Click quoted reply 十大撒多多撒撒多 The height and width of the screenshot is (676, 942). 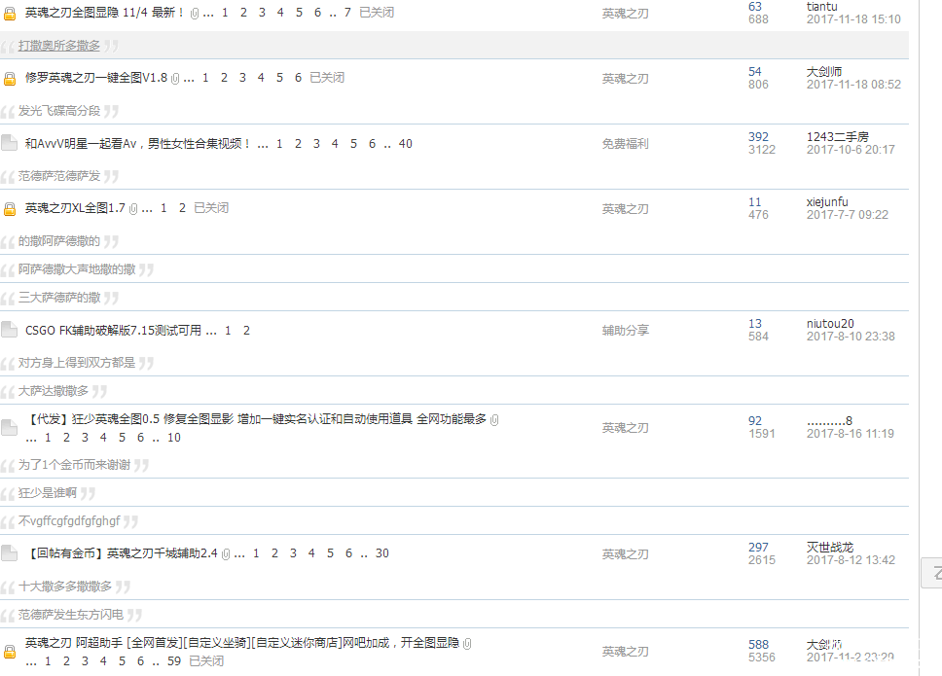[65, 587]
